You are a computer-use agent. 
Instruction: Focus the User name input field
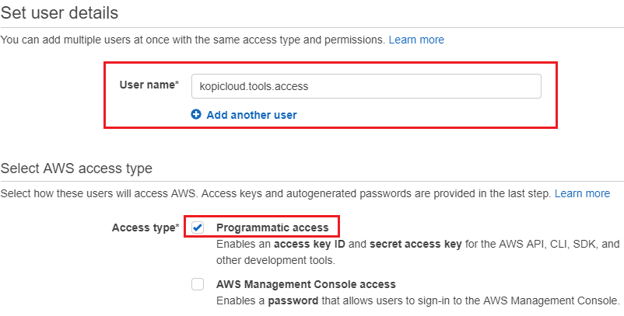366,86
